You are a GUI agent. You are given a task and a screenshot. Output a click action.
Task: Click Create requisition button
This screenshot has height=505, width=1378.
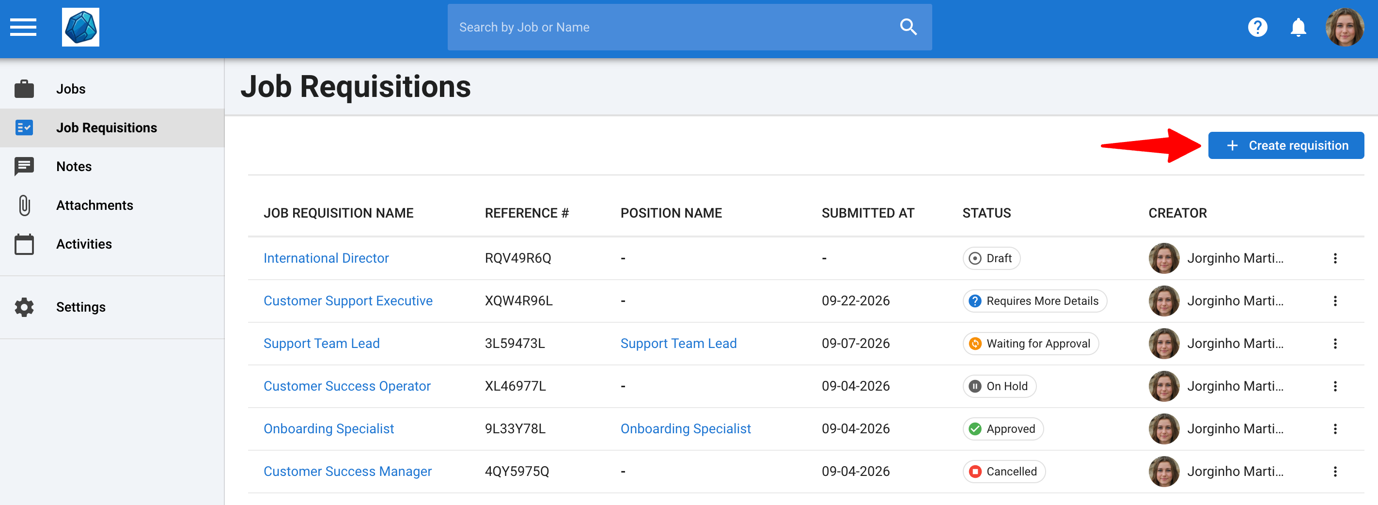point(1285,145)
